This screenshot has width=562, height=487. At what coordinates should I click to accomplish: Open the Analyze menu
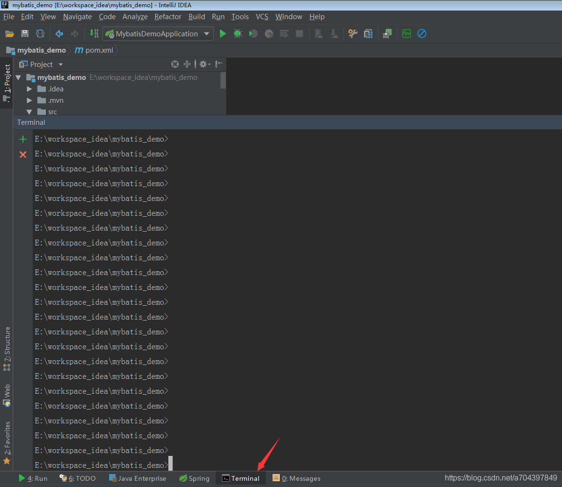[x=135, y=17]
